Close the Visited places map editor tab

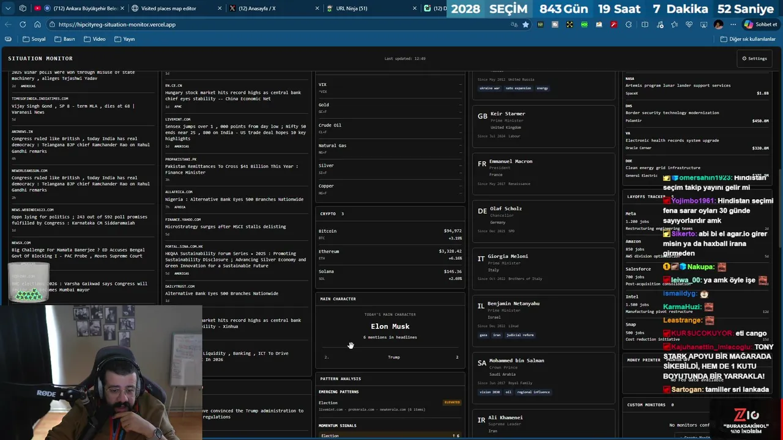[x=219, y=9]
